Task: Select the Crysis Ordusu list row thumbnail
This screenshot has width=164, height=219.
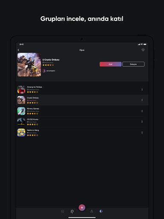Action: click(x=21, y=100)
